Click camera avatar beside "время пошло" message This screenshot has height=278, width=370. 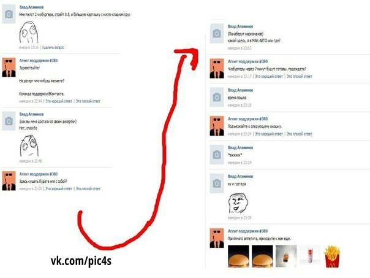[217, 97]
